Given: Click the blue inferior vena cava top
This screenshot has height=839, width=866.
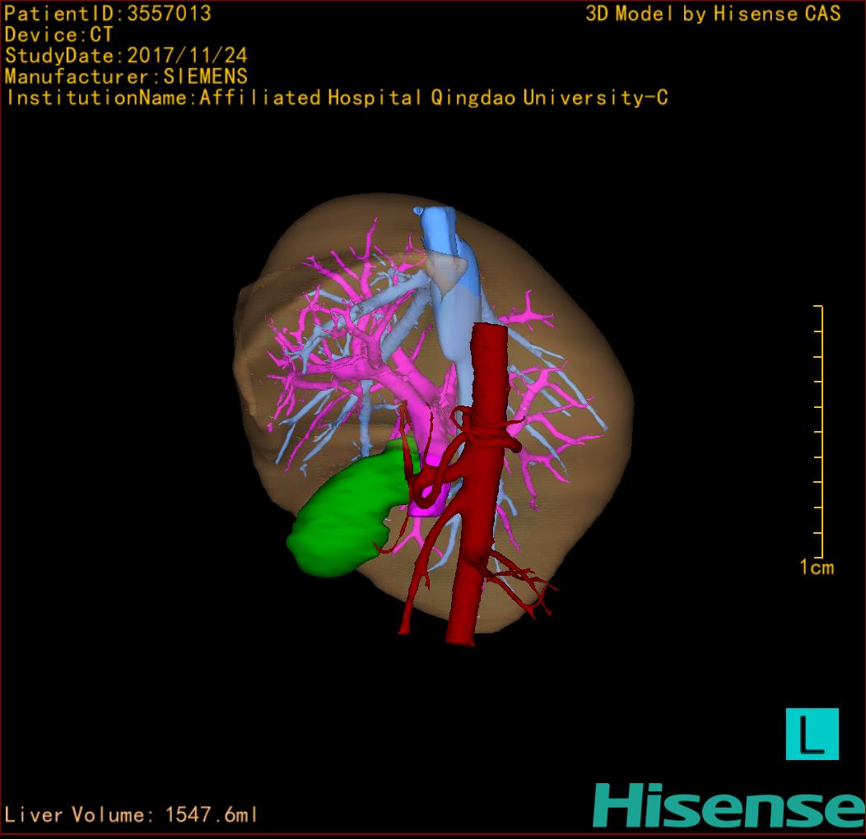Looking at the screenshot, I should (437, 225).
